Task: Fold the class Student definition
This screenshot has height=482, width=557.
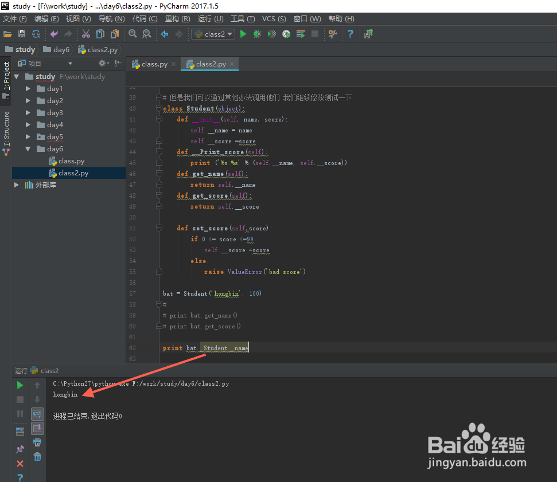Action: click(x=159, y=108)
